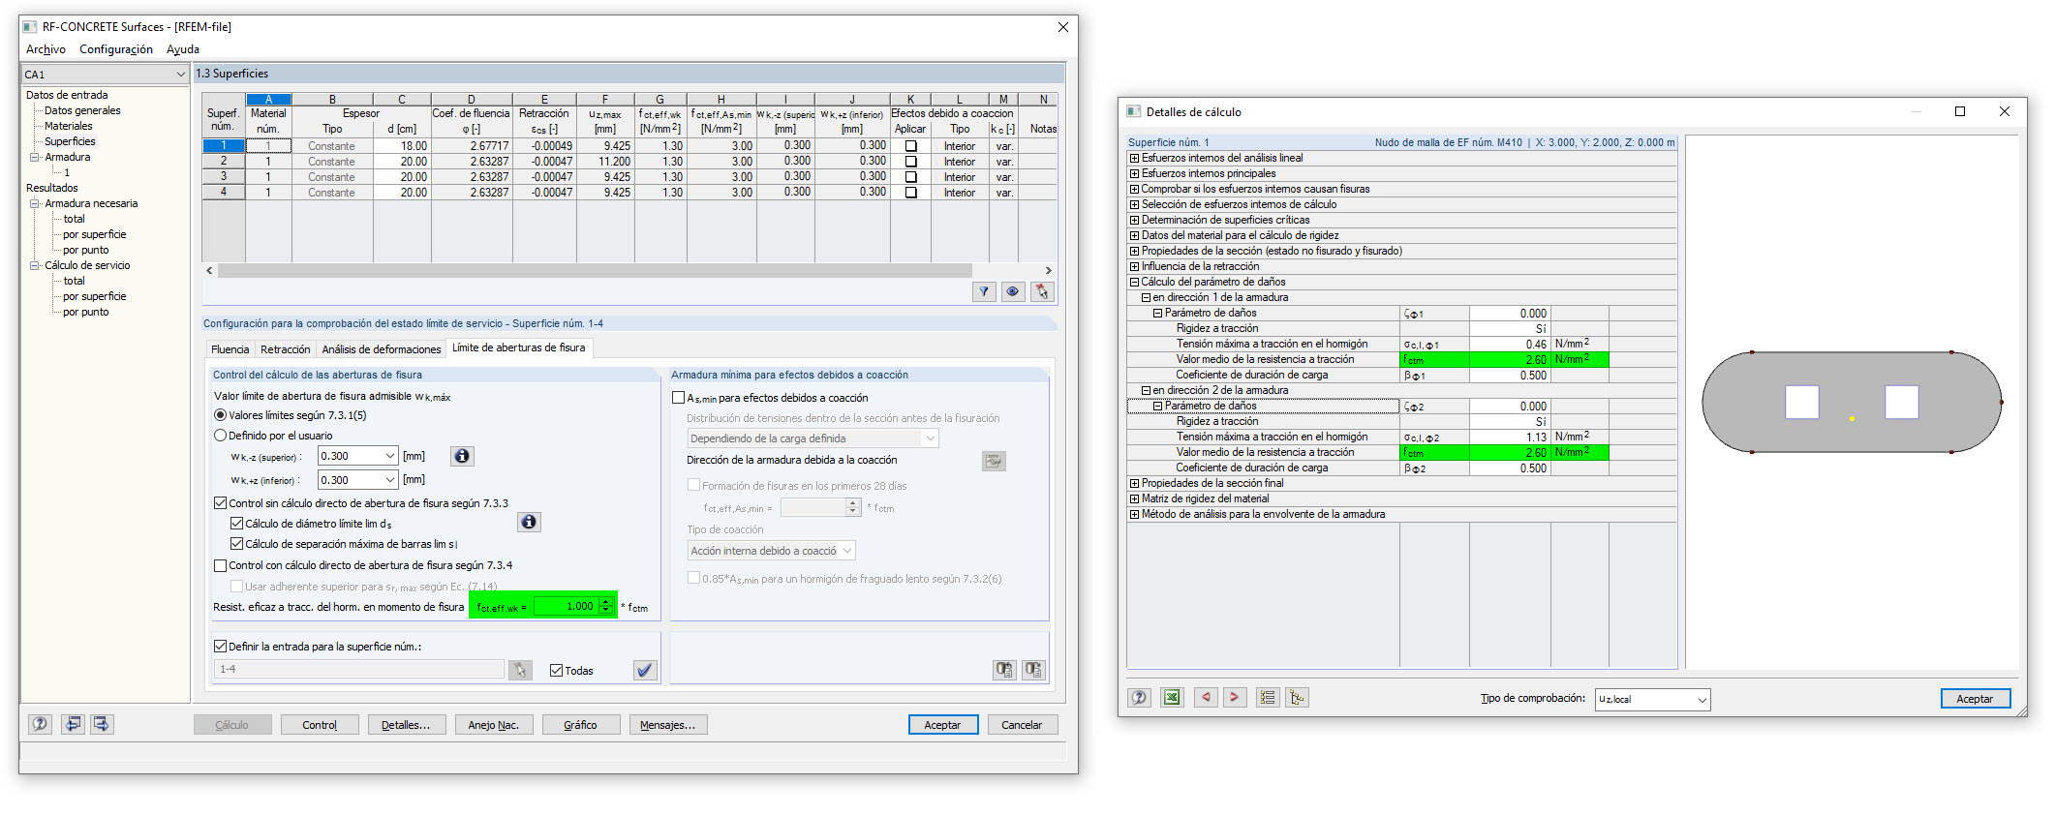
Task: Click the last icon at the bottom right of the settings panel
Action: 1033,670
